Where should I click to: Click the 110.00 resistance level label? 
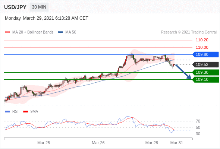tap(202, 47)
